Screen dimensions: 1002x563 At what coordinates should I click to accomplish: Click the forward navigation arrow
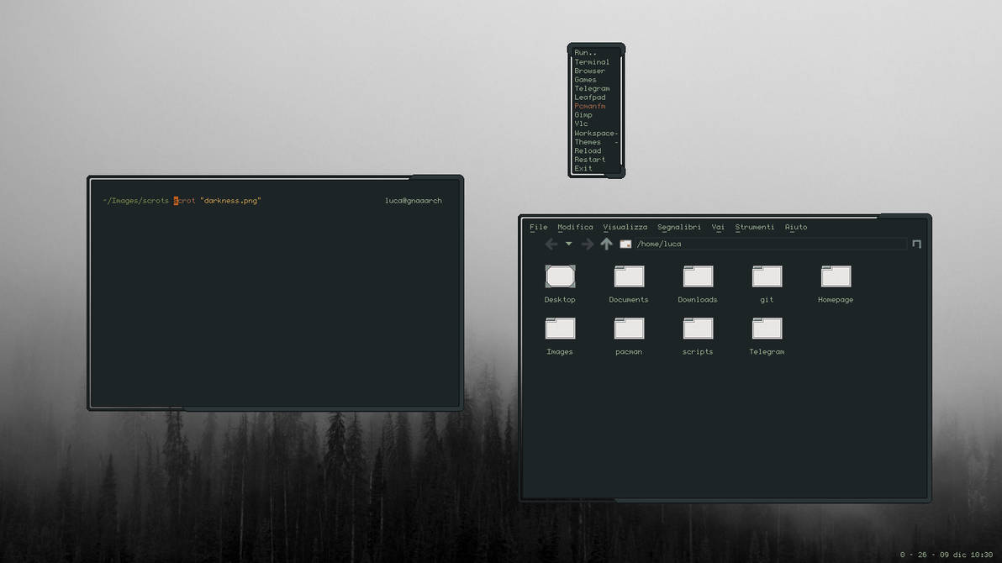[x=587, y=244]
